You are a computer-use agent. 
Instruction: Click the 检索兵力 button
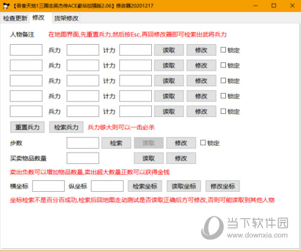(66, 127)
